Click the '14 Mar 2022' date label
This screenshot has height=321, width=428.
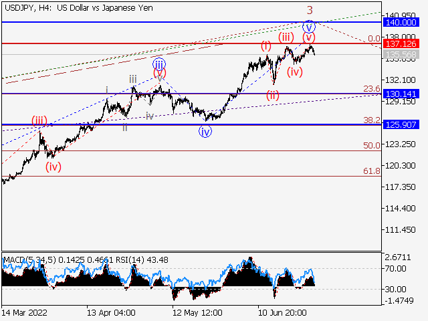pos(25,312)
